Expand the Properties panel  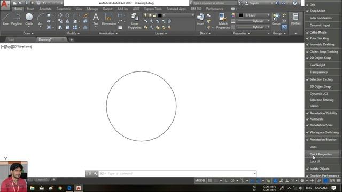(241, 33)
